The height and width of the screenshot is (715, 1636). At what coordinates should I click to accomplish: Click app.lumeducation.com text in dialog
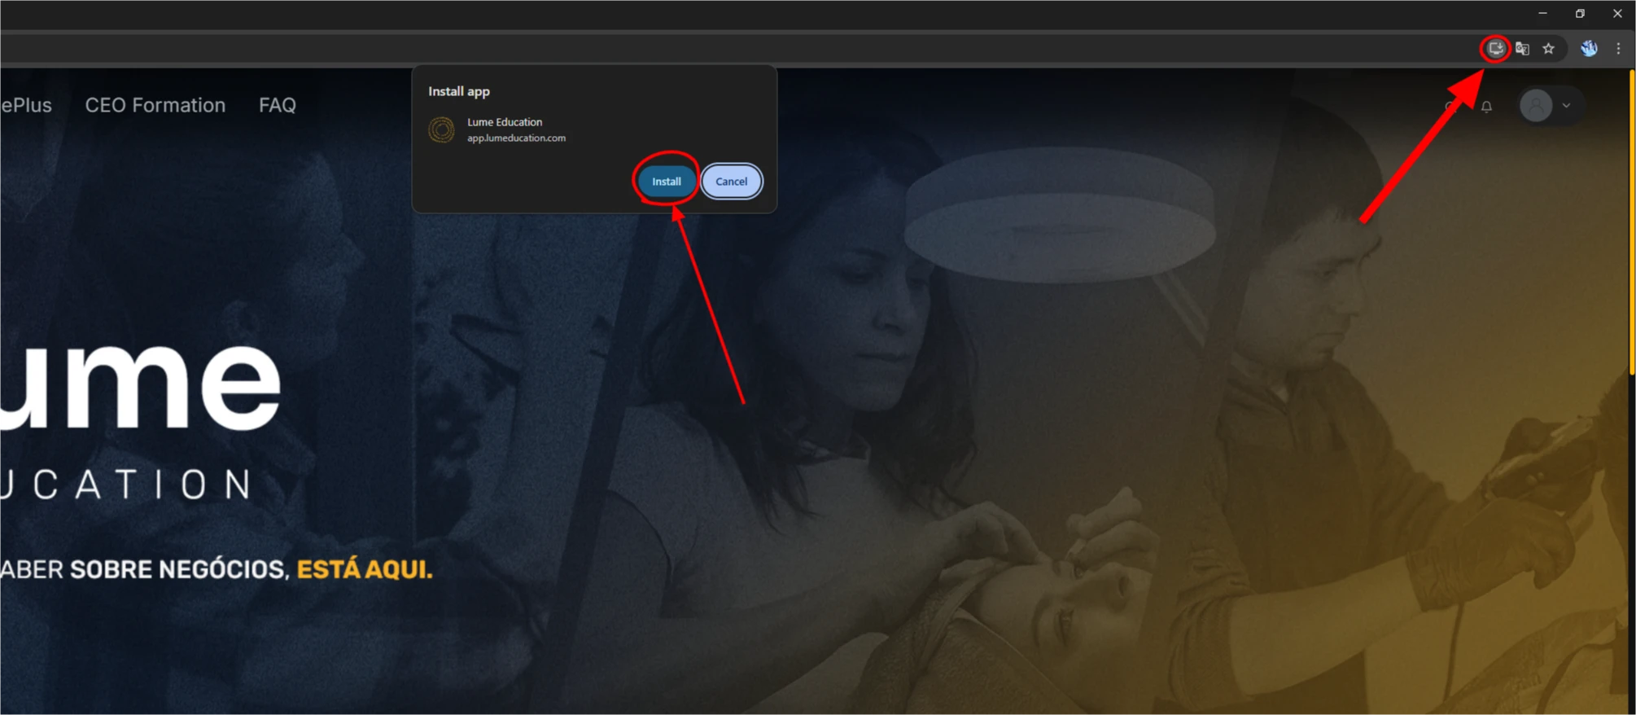click(516, 138)
